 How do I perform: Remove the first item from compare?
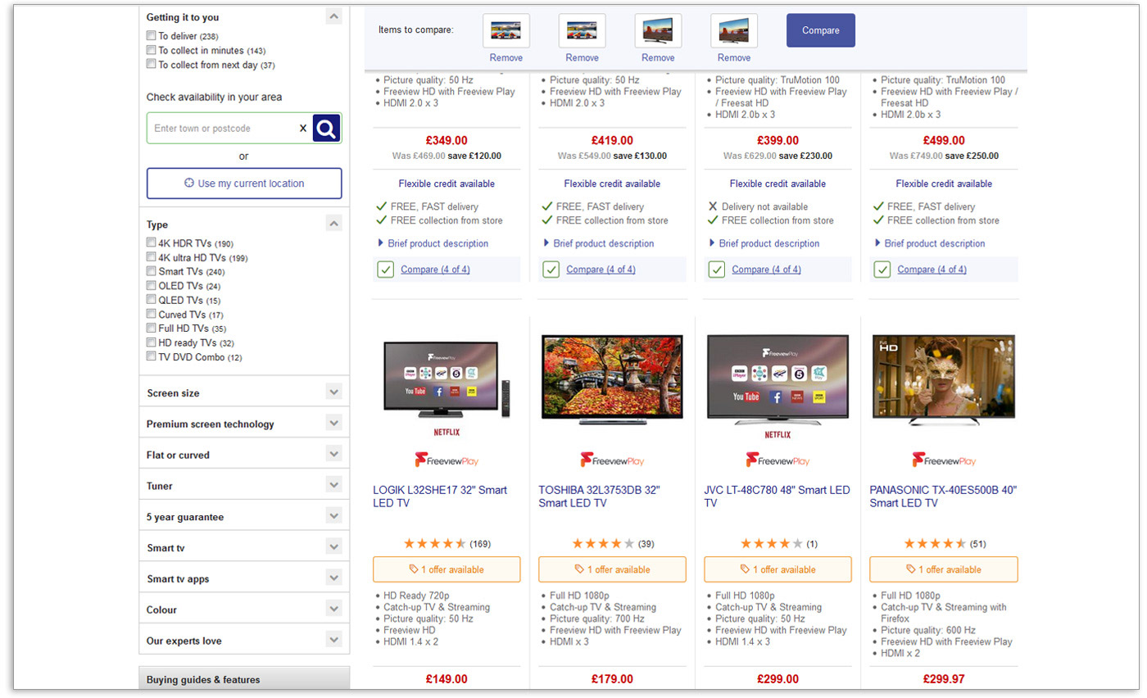506,58
